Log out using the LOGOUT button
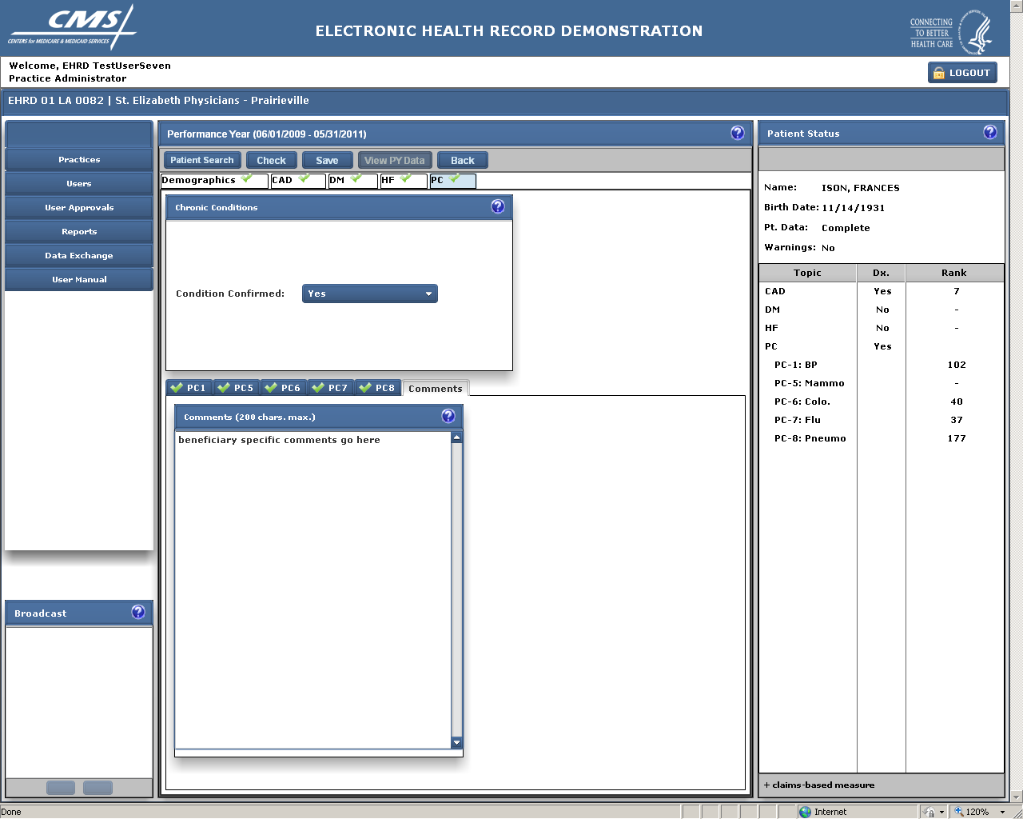The height and width of the screenshot is (819, 1023). (962, 73)
